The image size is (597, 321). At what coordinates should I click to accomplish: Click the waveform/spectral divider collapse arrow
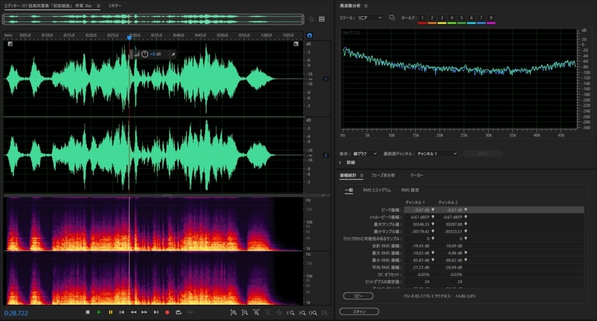pos(323,196)
